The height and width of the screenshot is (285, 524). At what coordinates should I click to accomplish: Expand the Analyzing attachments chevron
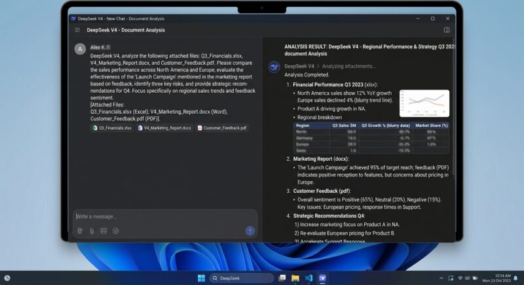318,66
